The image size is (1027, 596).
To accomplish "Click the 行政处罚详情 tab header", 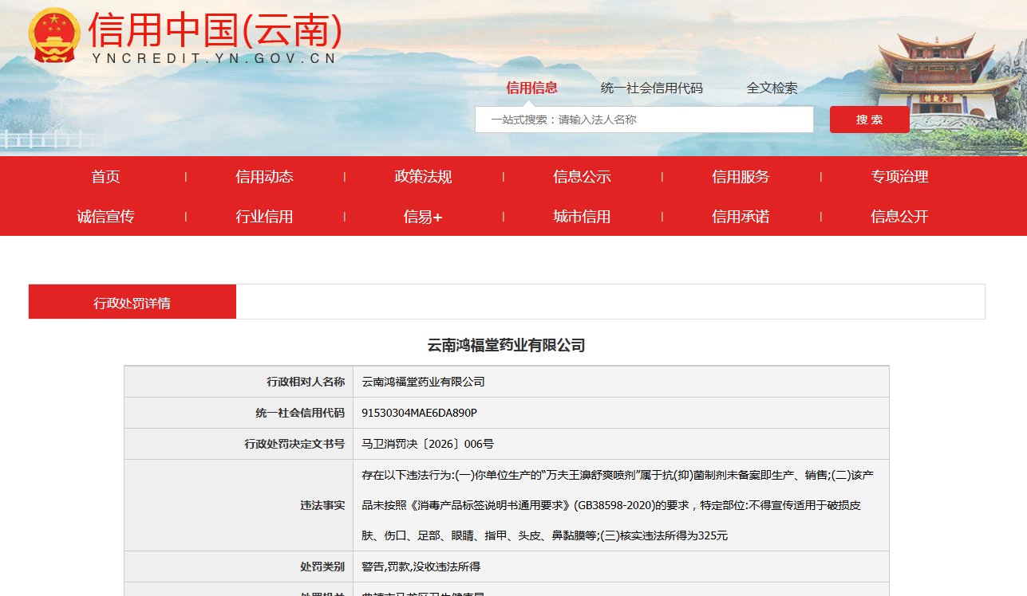I will click(132, 302).
